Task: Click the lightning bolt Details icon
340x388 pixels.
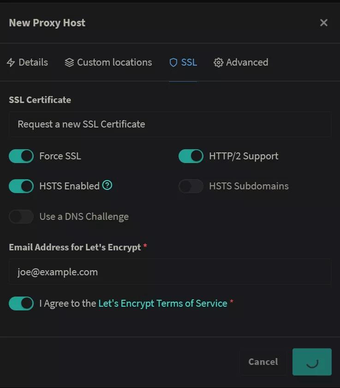Action: coord(11,62)
